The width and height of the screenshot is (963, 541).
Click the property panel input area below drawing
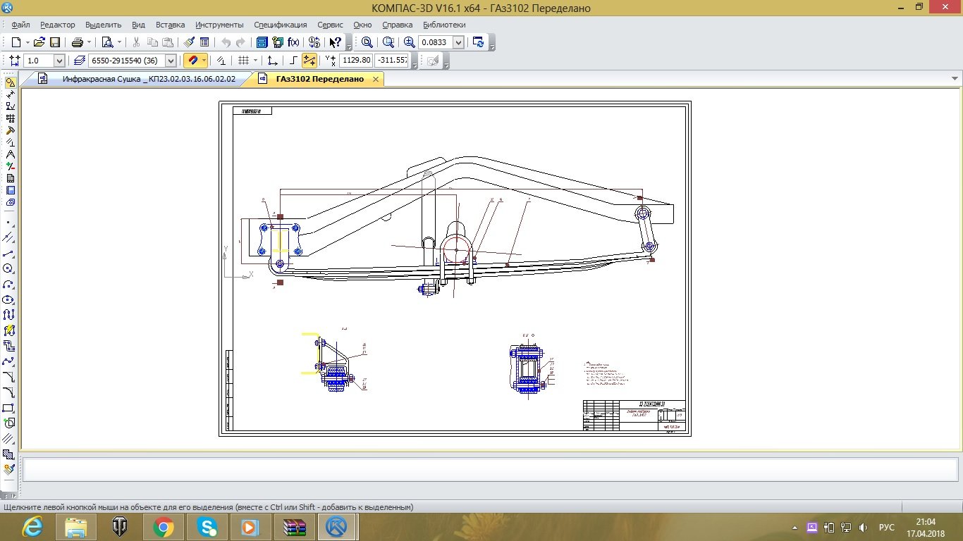click(x=491, y=468)
